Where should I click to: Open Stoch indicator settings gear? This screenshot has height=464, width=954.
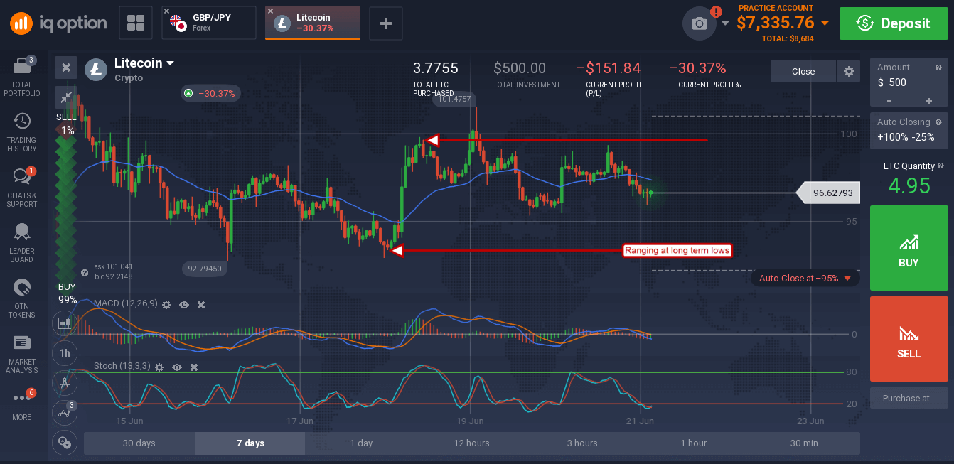159,367
